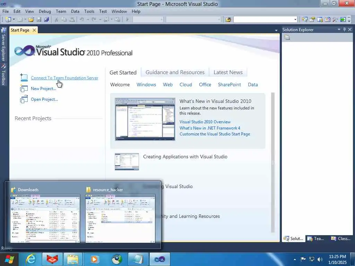Click the Copy toolbar icon

point(64,20)
